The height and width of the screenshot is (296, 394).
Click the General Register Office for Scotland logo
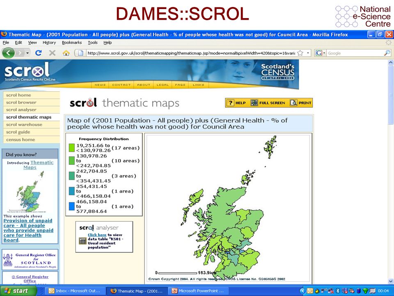[30, 260]
